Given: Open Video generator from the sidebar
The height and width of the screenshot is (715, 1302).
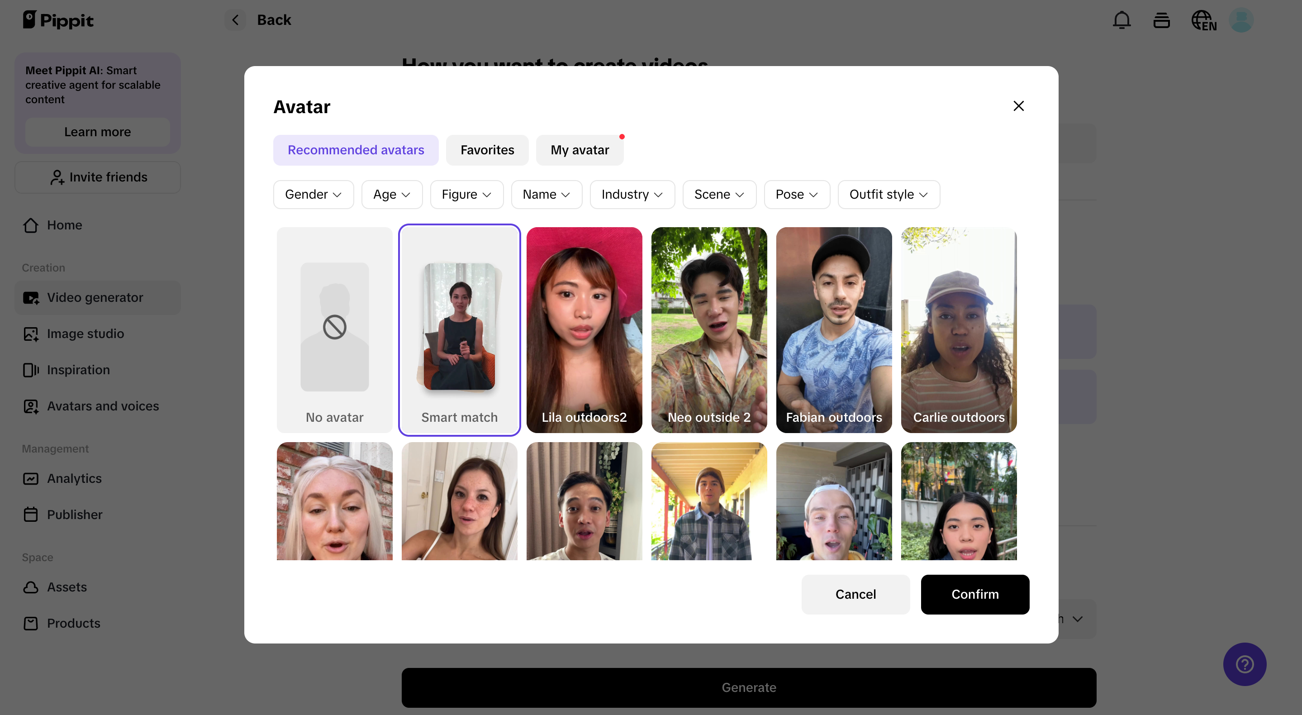Looking at the screenshot, I should 95,297.
